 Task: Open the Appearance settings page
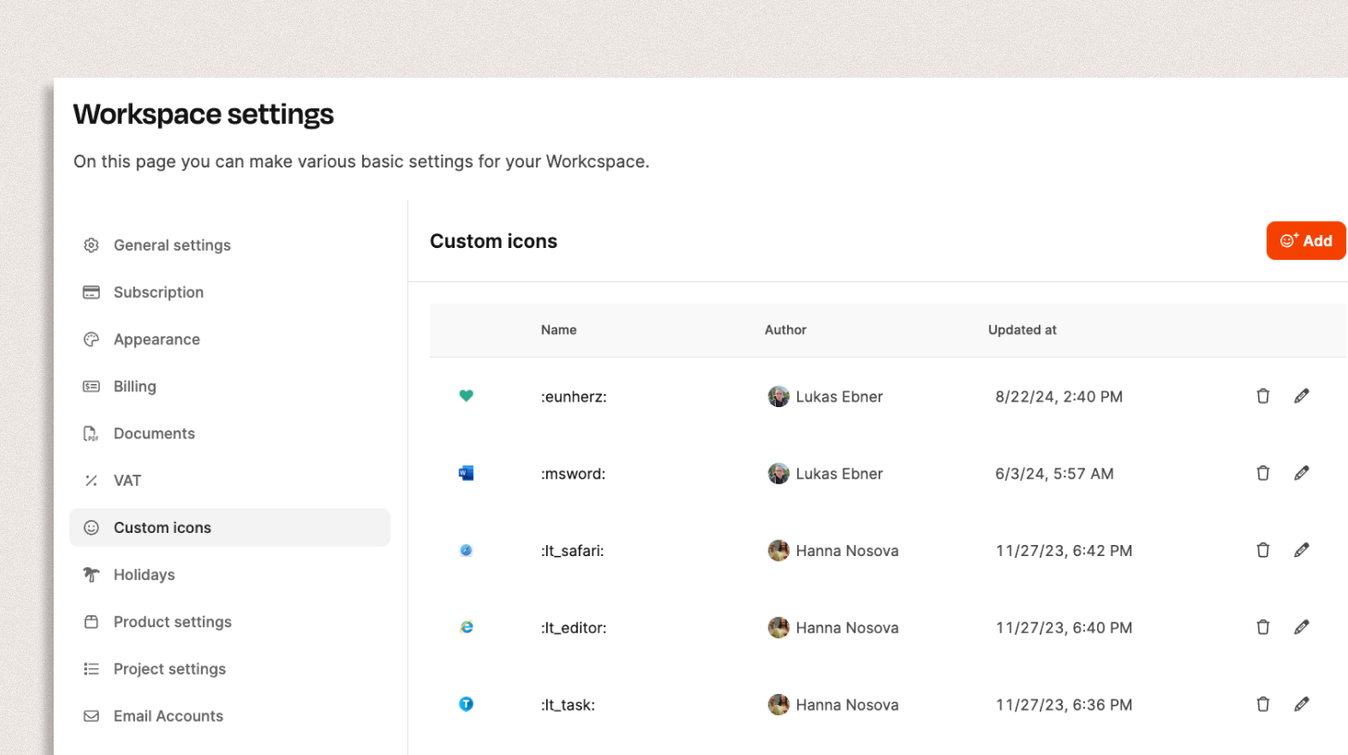(156, 340)
